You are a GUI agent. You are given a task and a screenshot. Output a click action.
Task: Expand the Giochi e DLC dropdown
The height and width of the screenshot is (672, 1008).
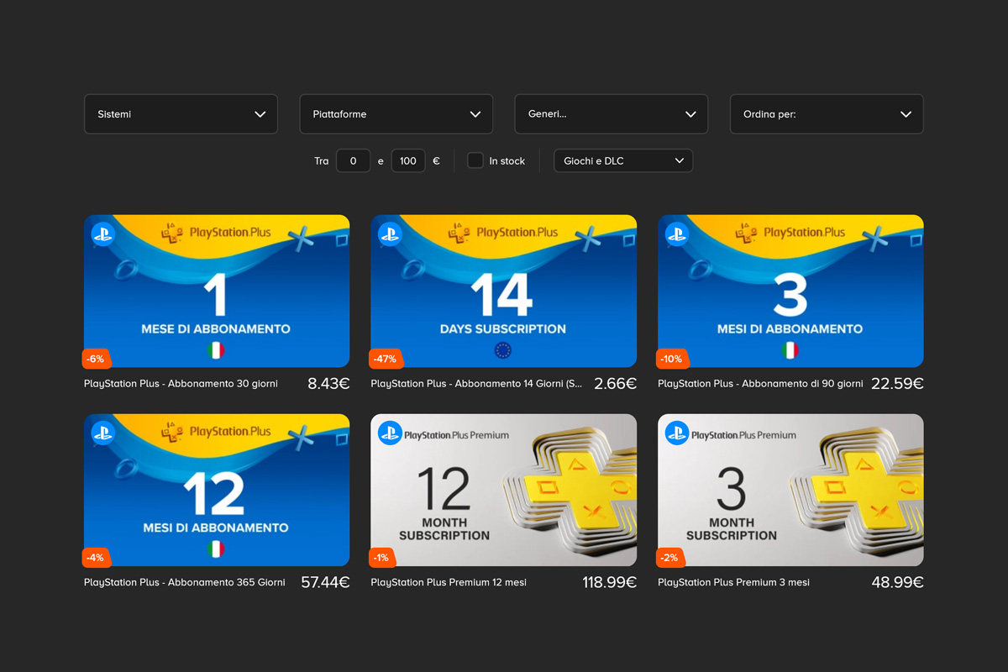(623, 160)
